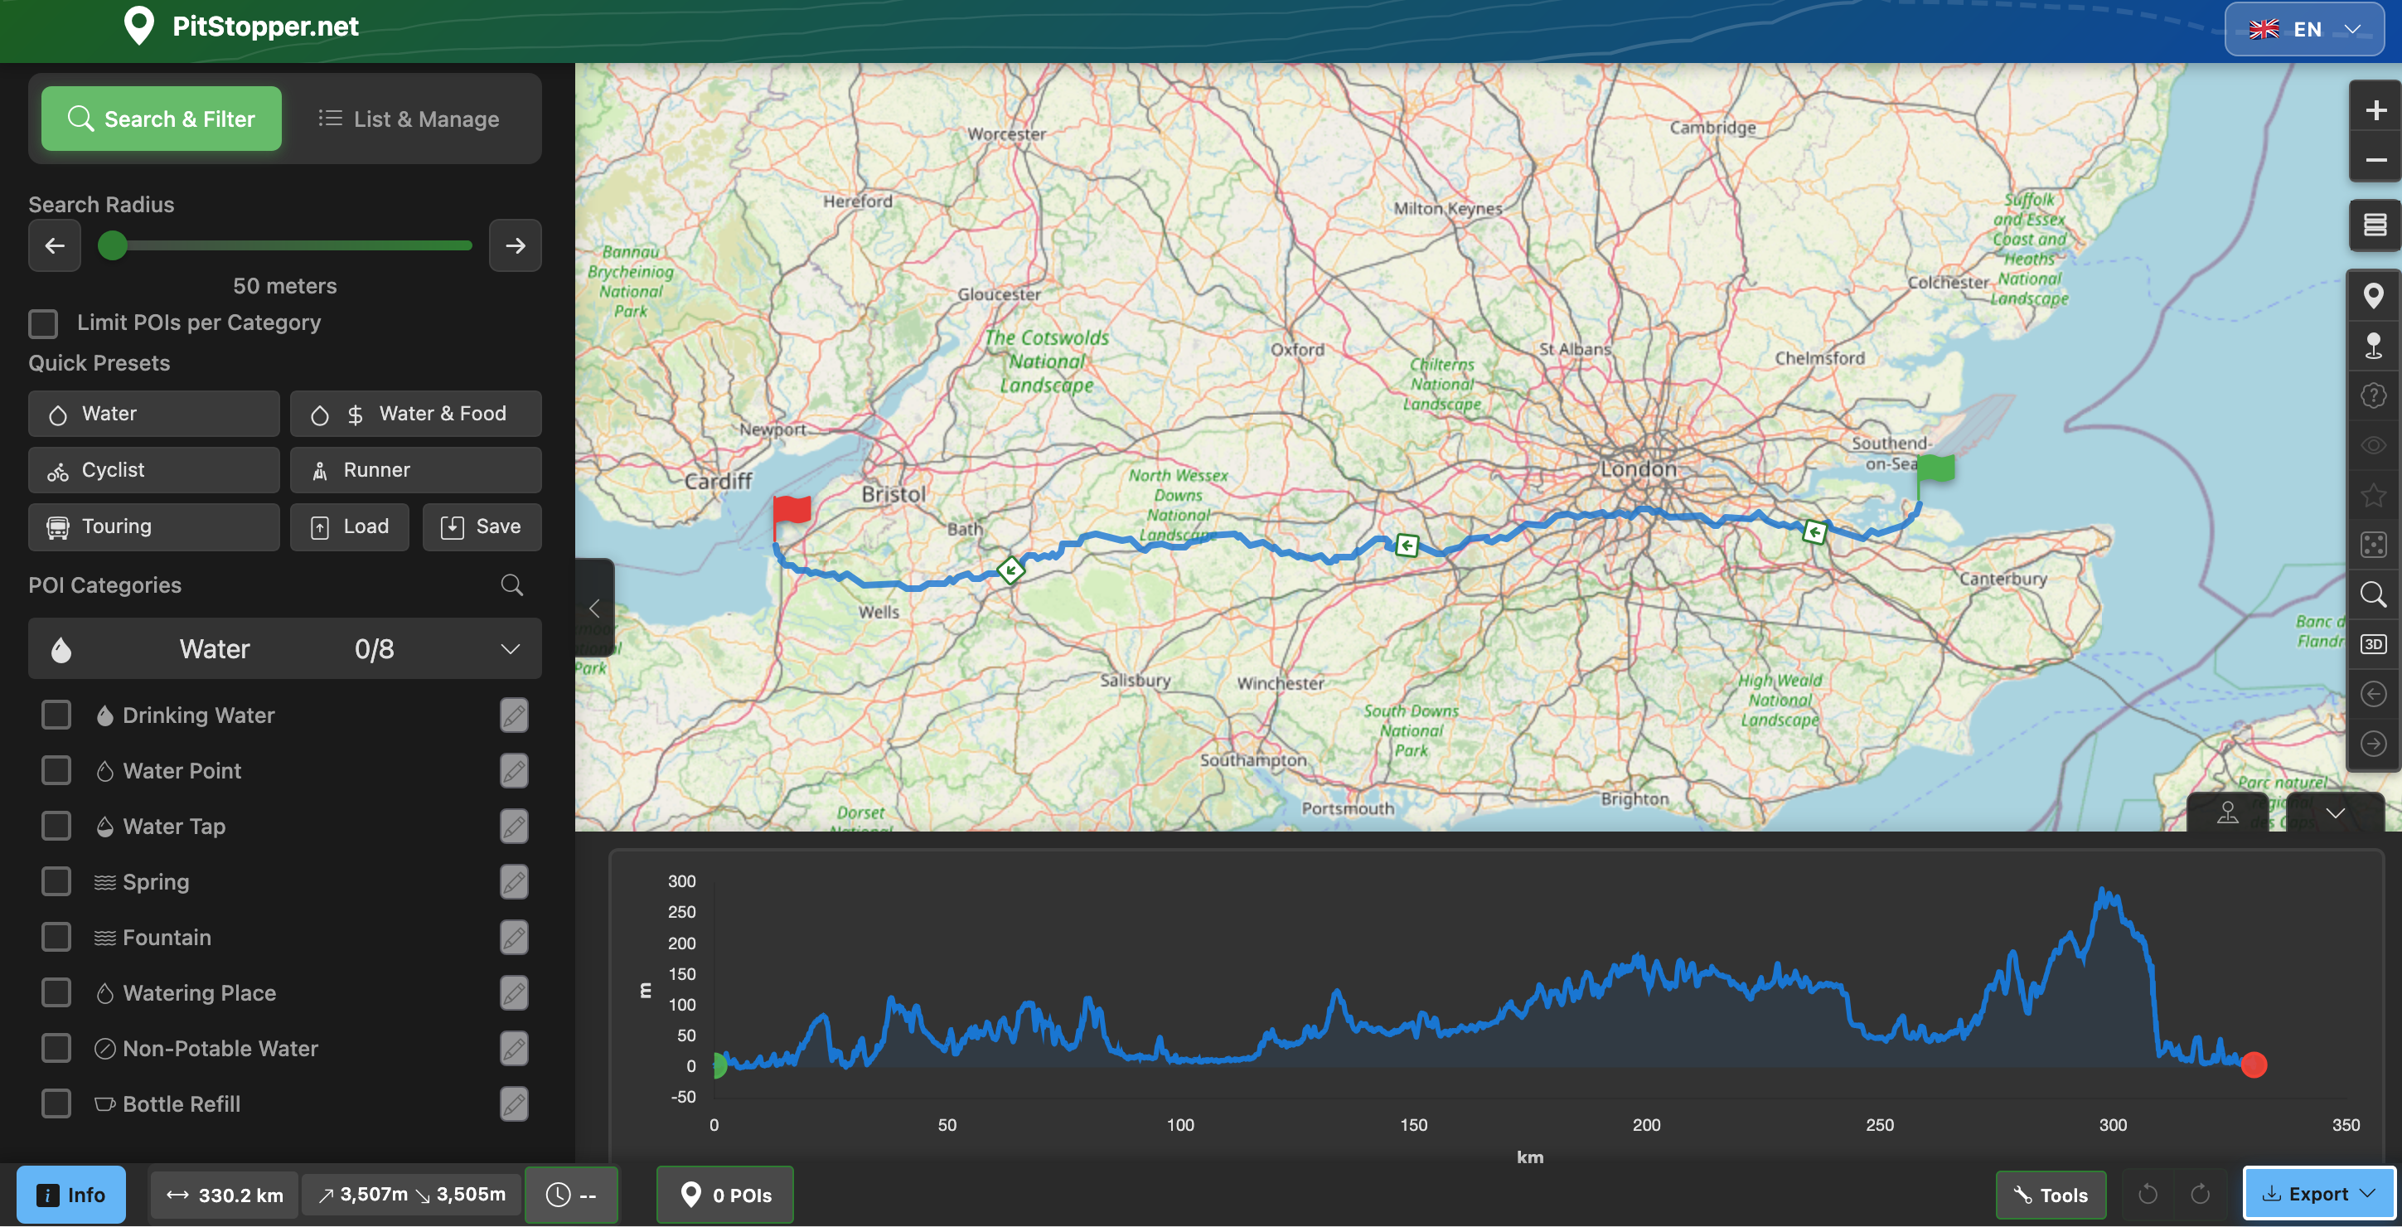Open the map layers icon
The height and width of the screenshot is (1227, 2402).
click(2373, 225)
